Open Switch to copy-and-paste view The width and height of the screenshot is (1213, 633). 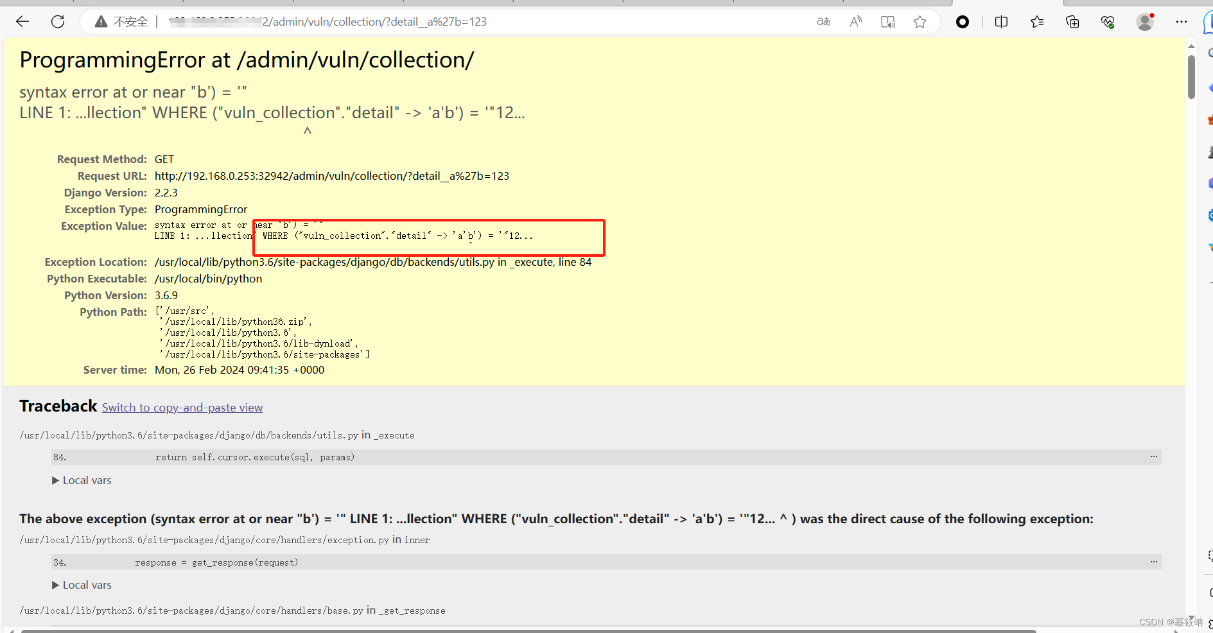pyautogui.click(x=182, y=407)
